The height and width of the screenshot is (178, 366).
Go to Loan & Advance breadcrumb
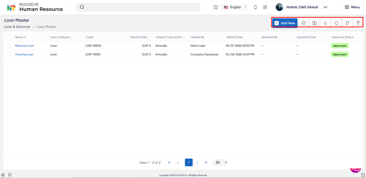pos(17,27)
